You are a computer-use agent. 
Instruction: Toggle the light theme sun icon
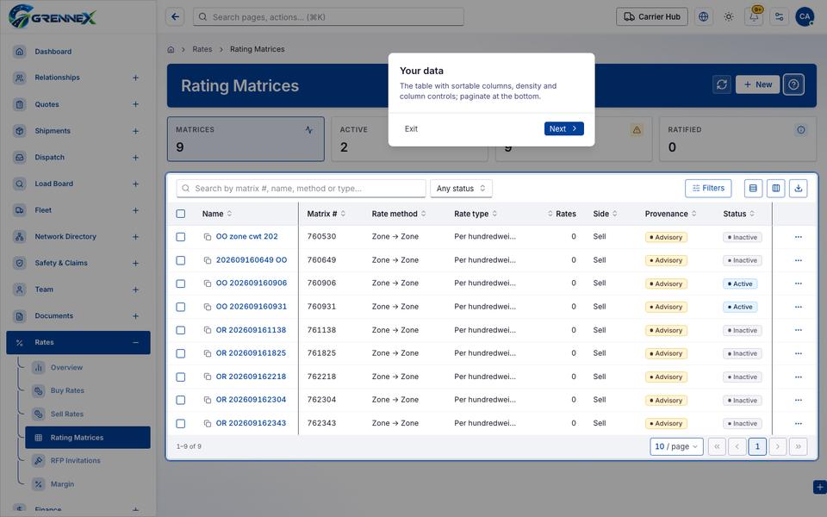click(729, 17)
